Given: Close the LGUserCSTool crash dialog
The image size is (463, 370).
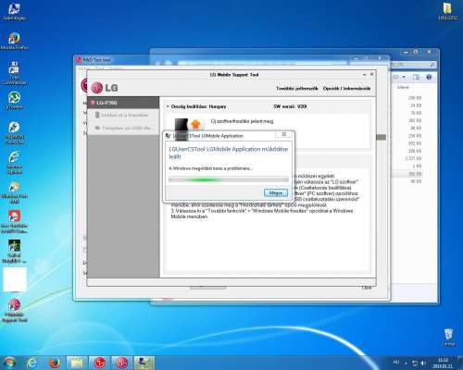Looking at the screenshot, I should point(284,135).
